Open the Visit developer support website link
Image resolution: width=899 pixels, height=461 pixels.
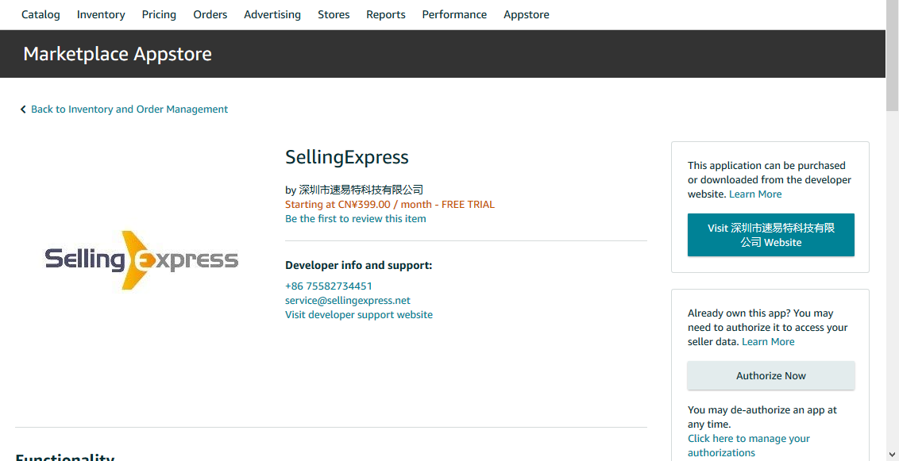coord(359,315)
